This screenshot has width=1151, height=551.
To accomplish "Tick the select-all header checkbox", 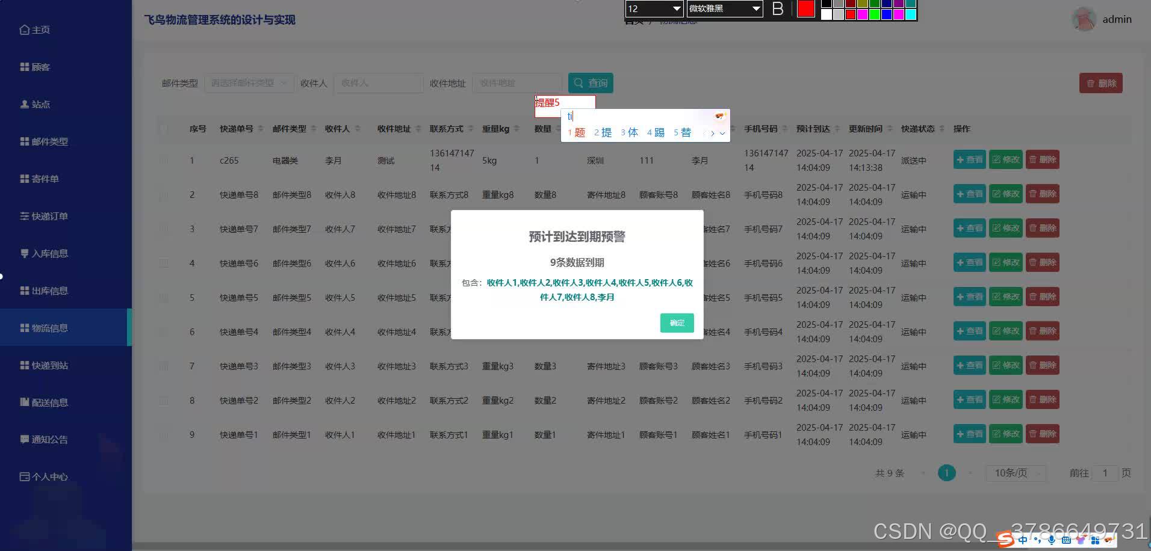I will [164, 129].
